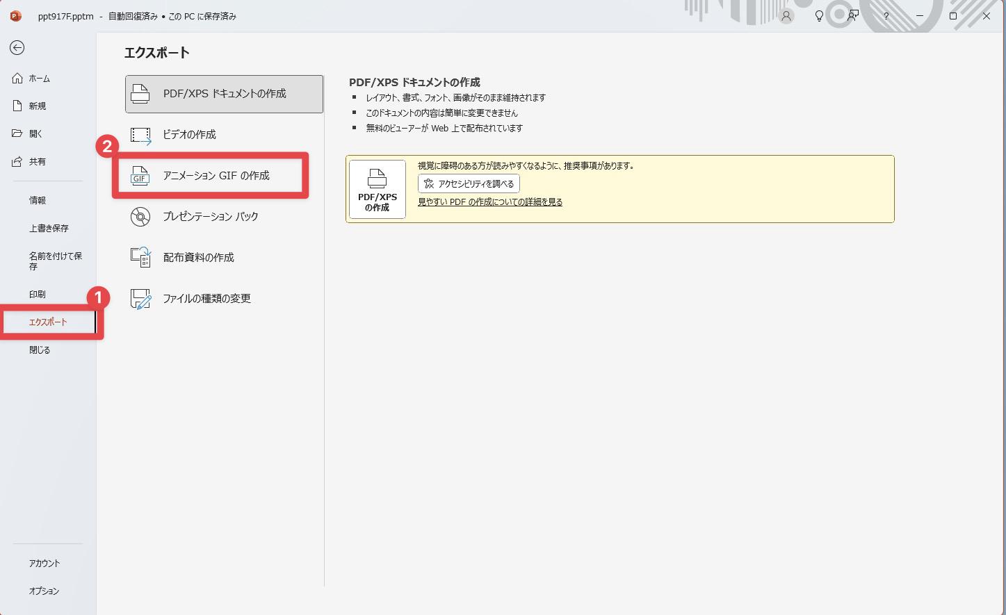Click 自動回復済み status text in title bar
Viewport: 1006px width, 615px height.
133,16
